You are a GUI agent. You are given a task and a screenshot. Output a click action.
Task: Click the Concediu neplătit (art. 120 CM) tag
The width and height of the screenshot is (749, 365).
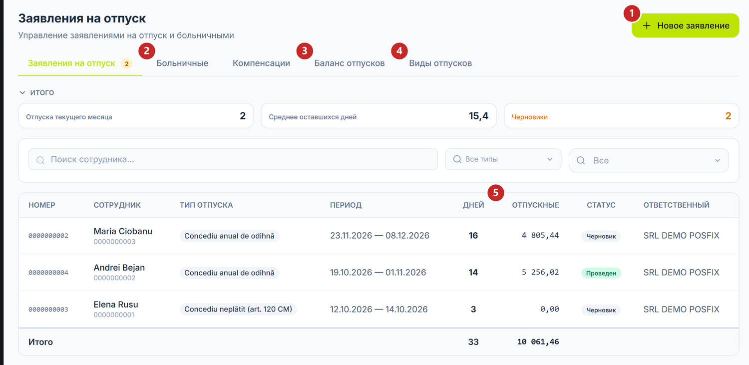tap(238, 309)
